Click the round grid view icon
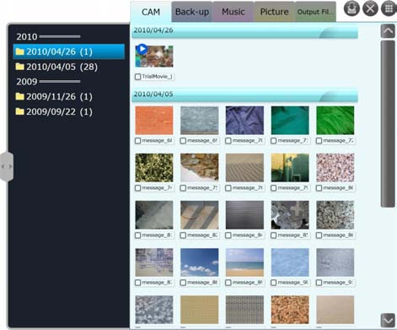 tap(389, 8)
